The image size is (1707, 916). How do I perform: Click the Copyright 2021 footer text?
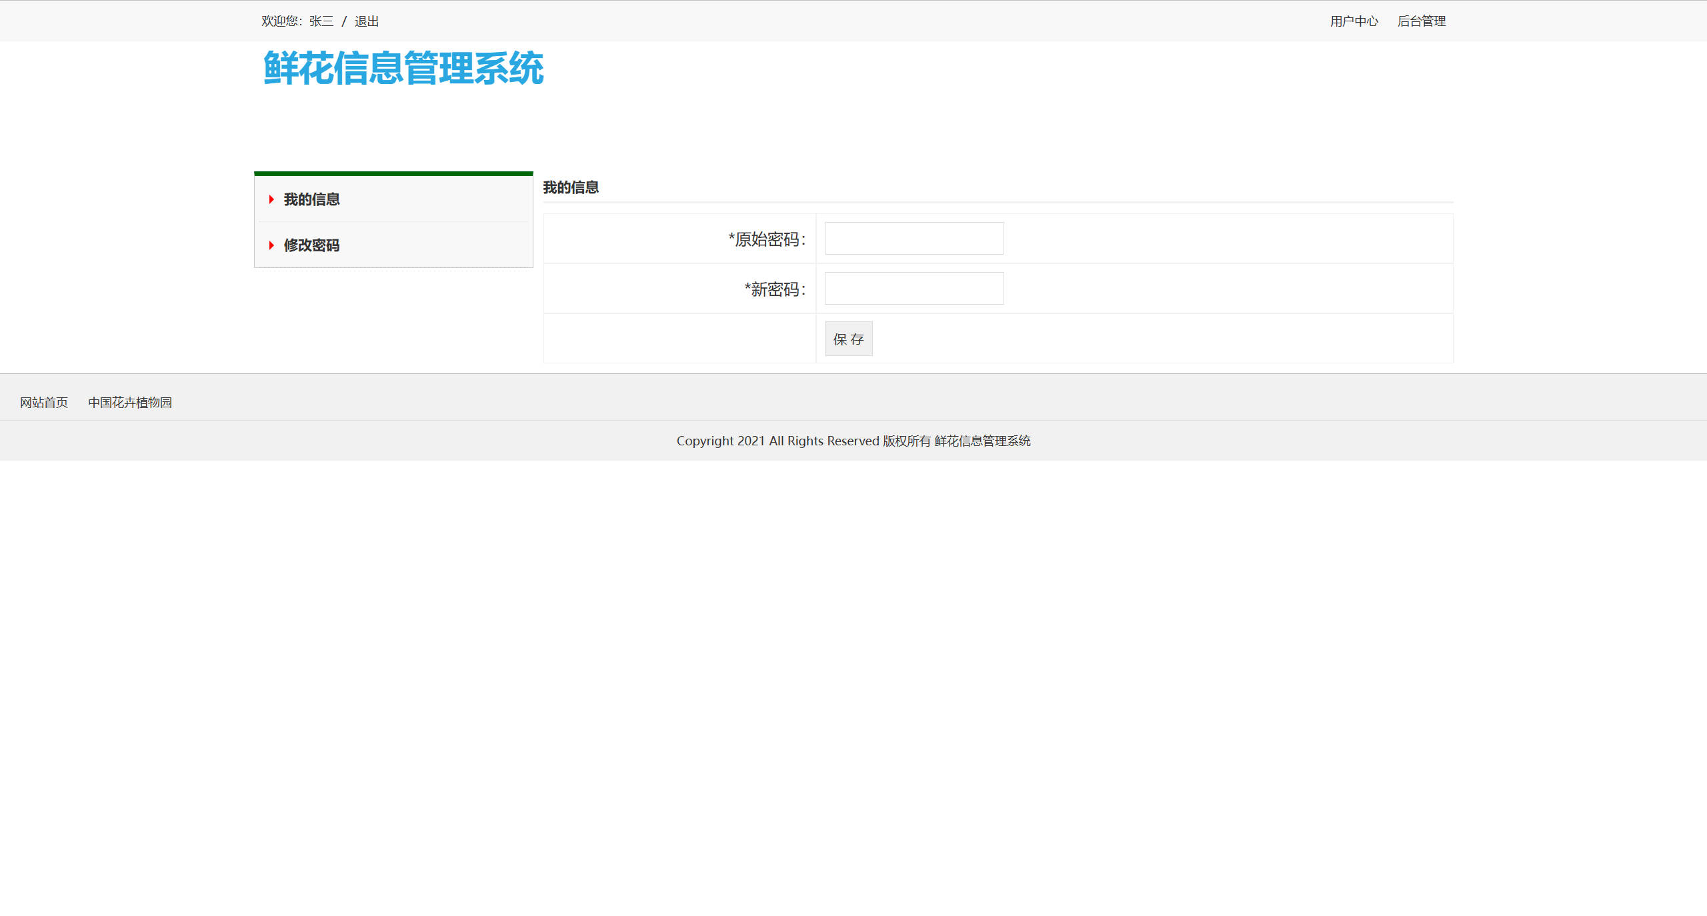[x=853, y=441]
